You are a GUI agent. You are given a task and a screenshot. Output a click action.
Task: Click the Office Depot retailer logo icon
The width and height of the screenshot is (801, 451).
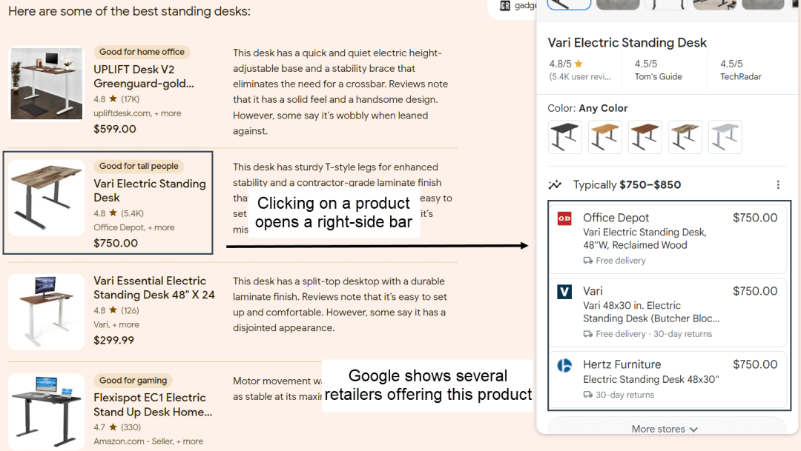pos(564,218)
